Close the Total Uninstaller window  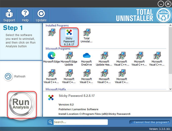(168, 4)
